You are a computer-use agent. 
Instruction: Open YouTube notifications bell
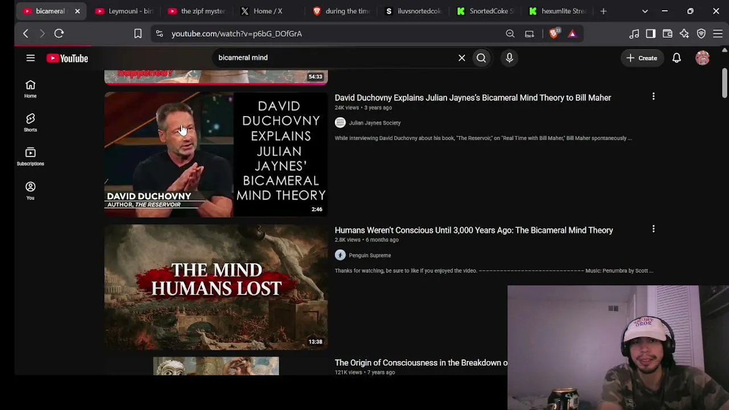677,58
